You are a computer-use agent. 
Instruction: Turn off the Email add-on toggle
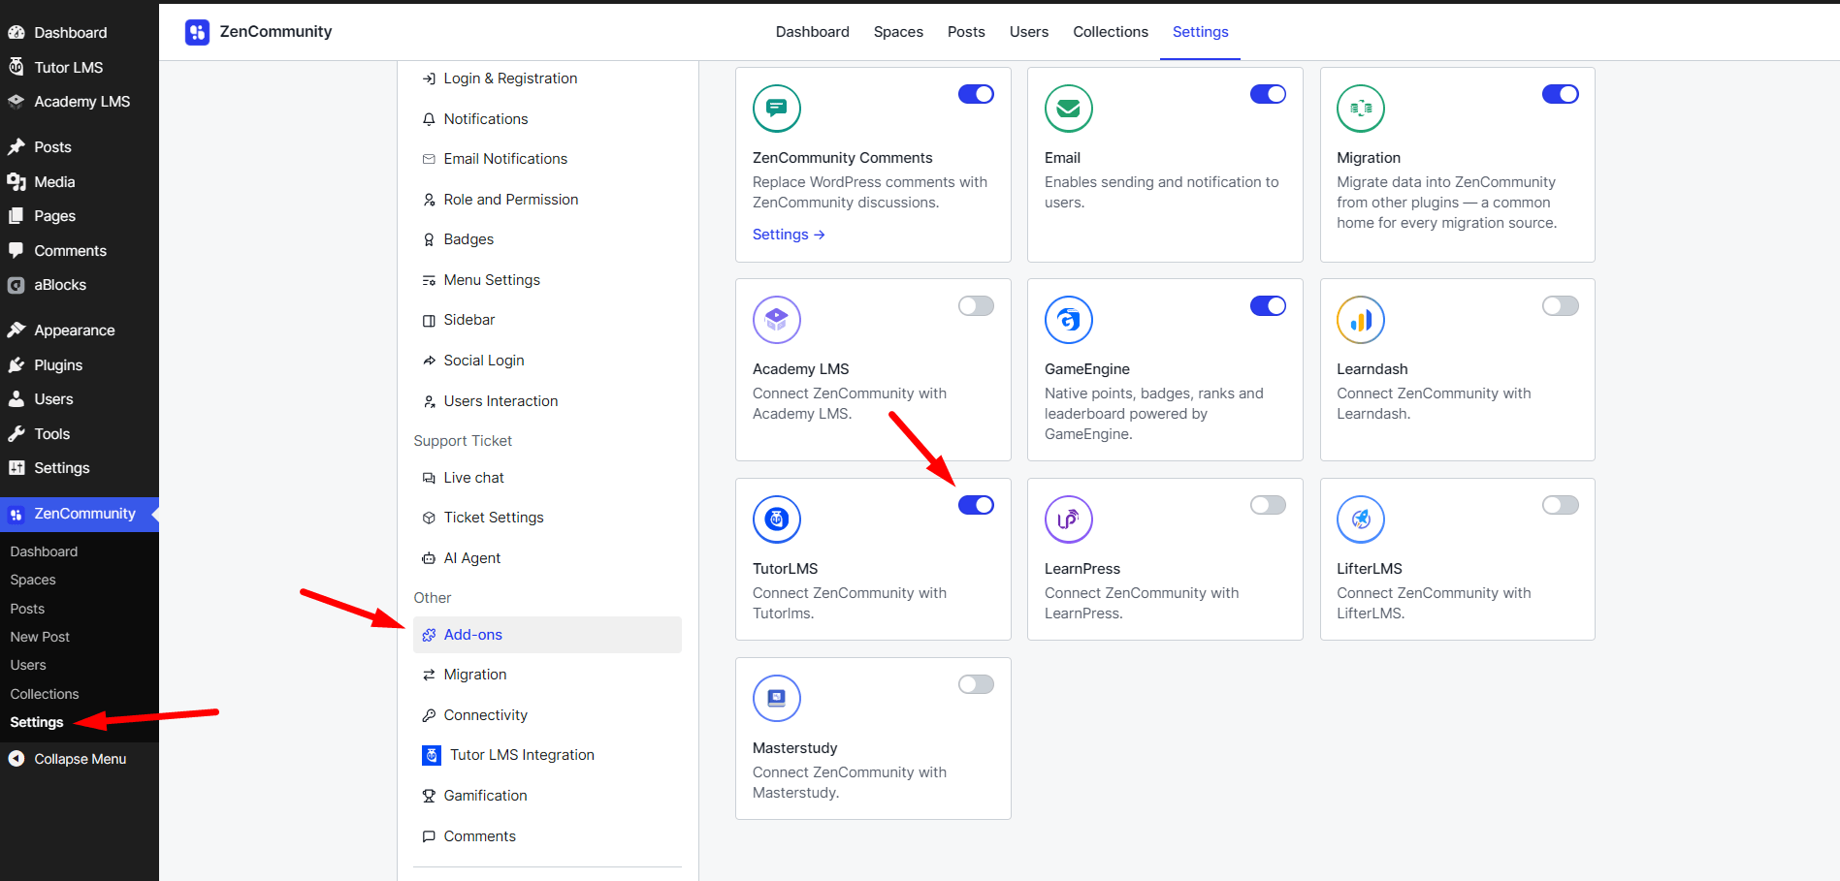(1268, 94)
